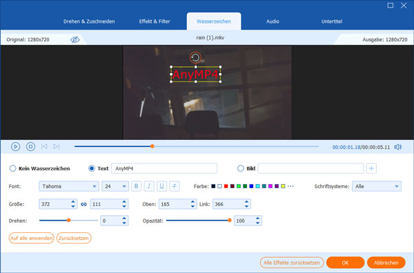Open the Tahoma font dropdown
Screen dimensions: 414x273
(x=69, y=186)
